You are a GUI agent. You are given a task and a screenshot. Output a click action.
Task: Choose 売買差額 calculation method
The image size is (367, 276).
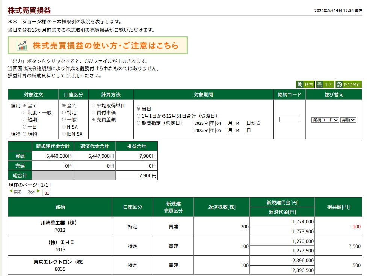pyautogui.click(x=94, y=120)
